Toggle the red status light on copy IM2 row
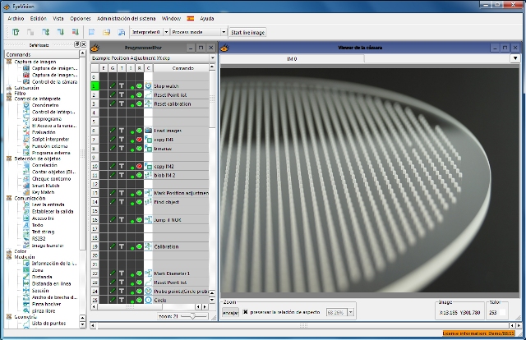526x340 pixels. coord(140,167)
